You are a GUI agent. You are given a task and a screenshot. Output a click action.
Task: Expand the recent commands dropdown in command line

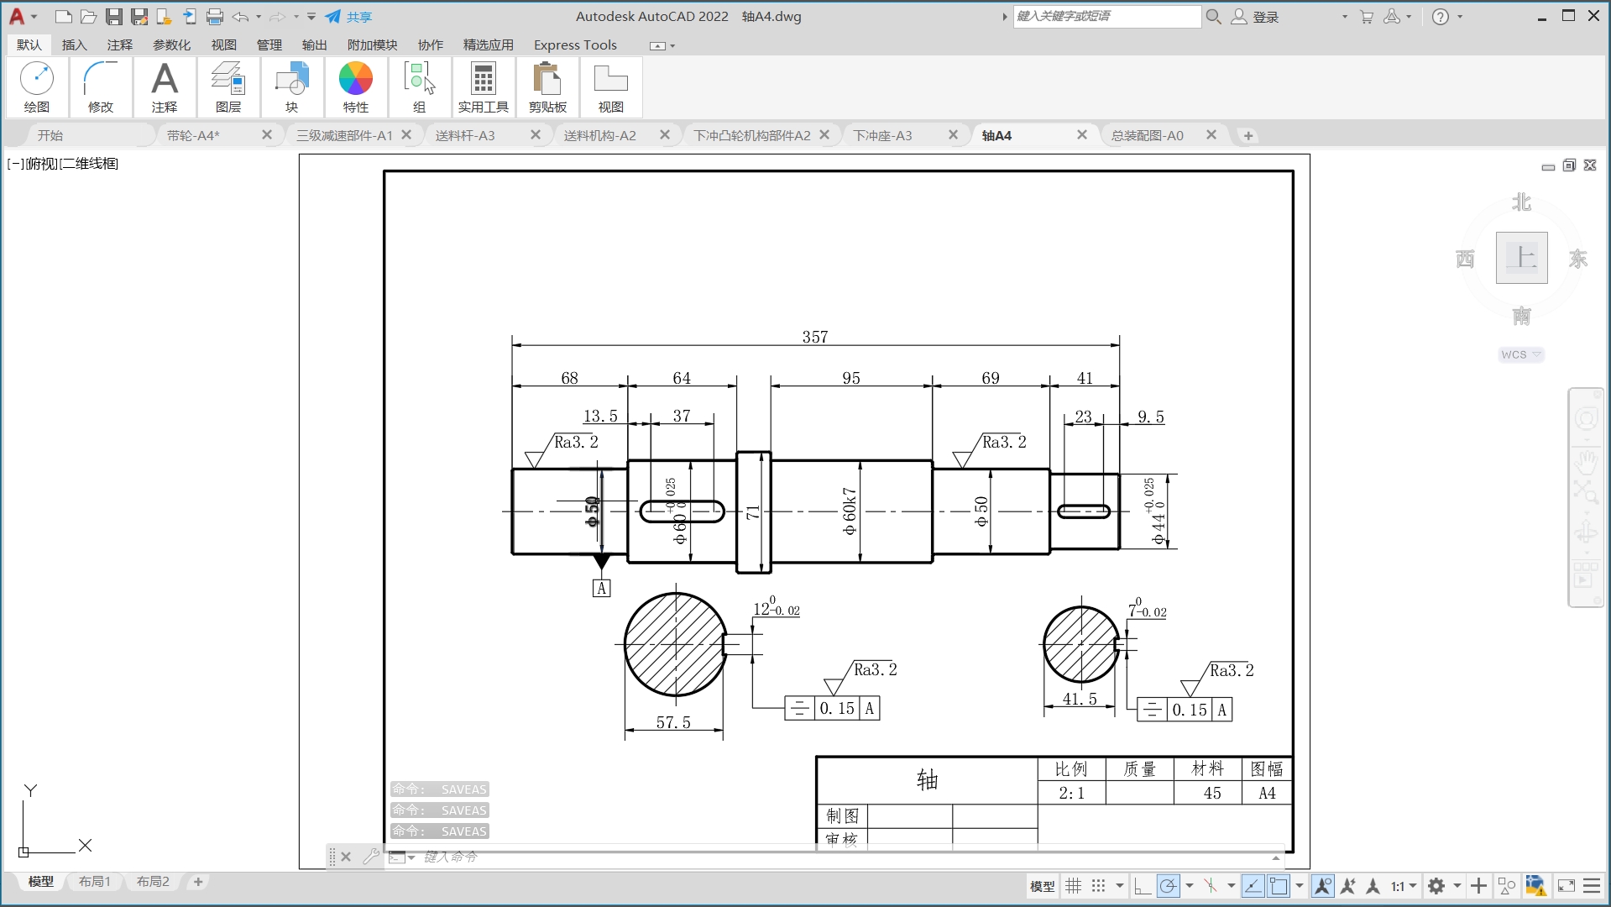(402, 857)
